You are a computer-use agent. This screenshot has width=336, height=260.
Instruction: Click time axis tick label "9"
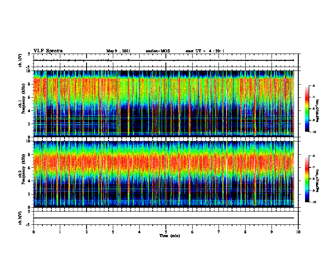coord(272,232)
